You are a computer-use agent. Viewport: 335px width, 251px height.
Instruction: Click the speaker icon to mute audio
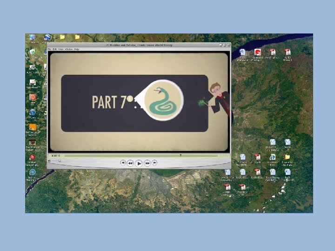[50, 161]
